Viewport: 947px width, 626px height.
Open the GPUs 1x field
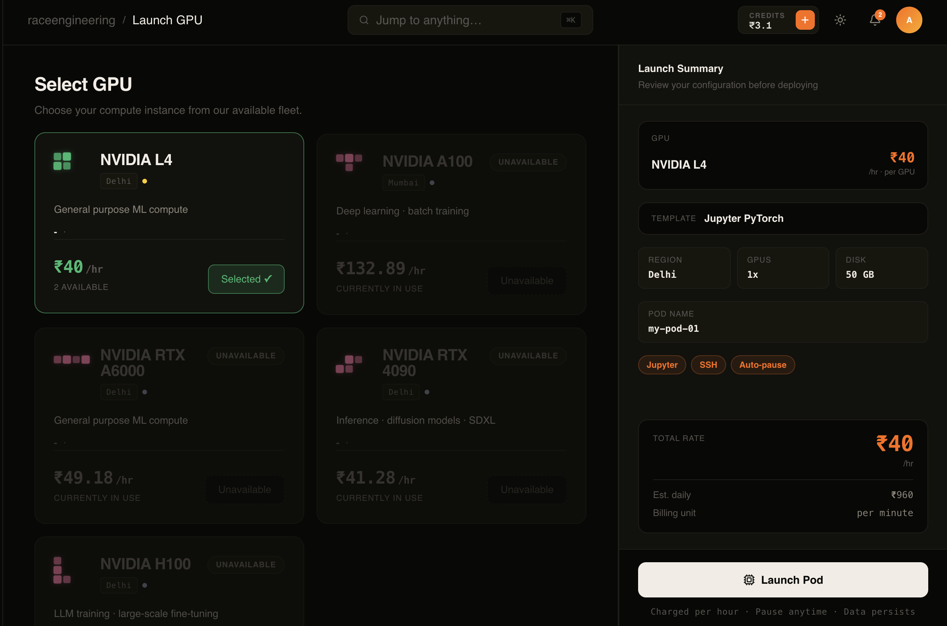click(x=783, y=268)
